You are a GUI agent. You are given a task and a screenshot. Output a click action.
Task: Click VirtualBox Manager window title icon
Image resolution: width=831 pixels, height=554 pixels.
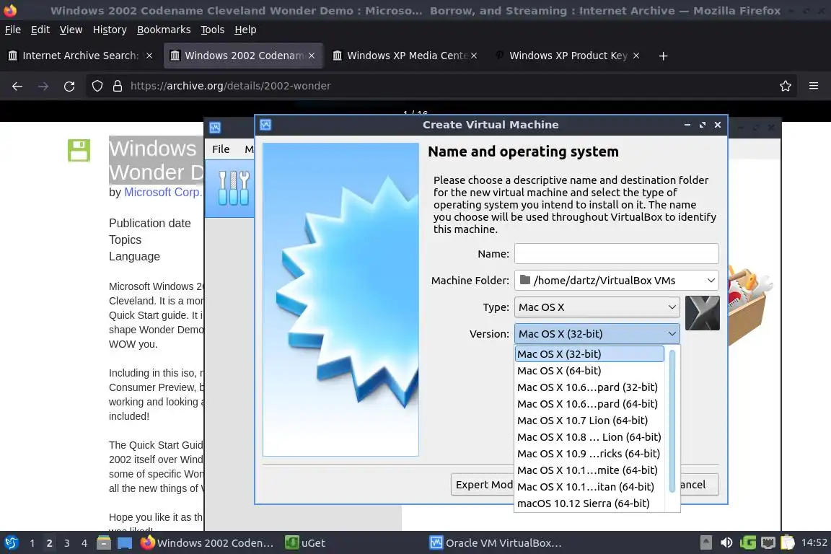pyautogui.click(x=215, y=127)
